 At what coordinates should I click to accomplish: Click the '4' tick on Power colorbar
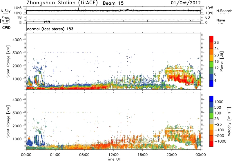tap(215, 81)
